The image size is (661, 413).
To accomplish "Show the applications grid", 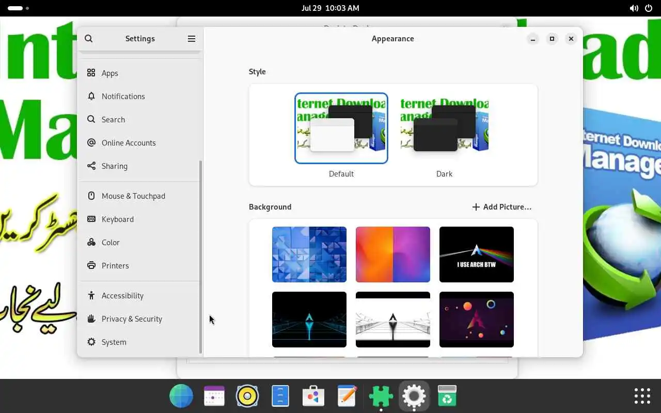I will [x=642, y=396].
